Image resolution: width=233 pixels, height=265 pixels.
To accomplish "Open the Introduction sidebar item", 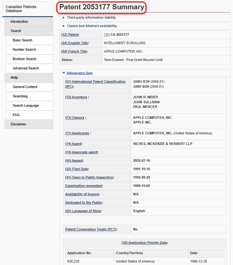I will 19,22.
